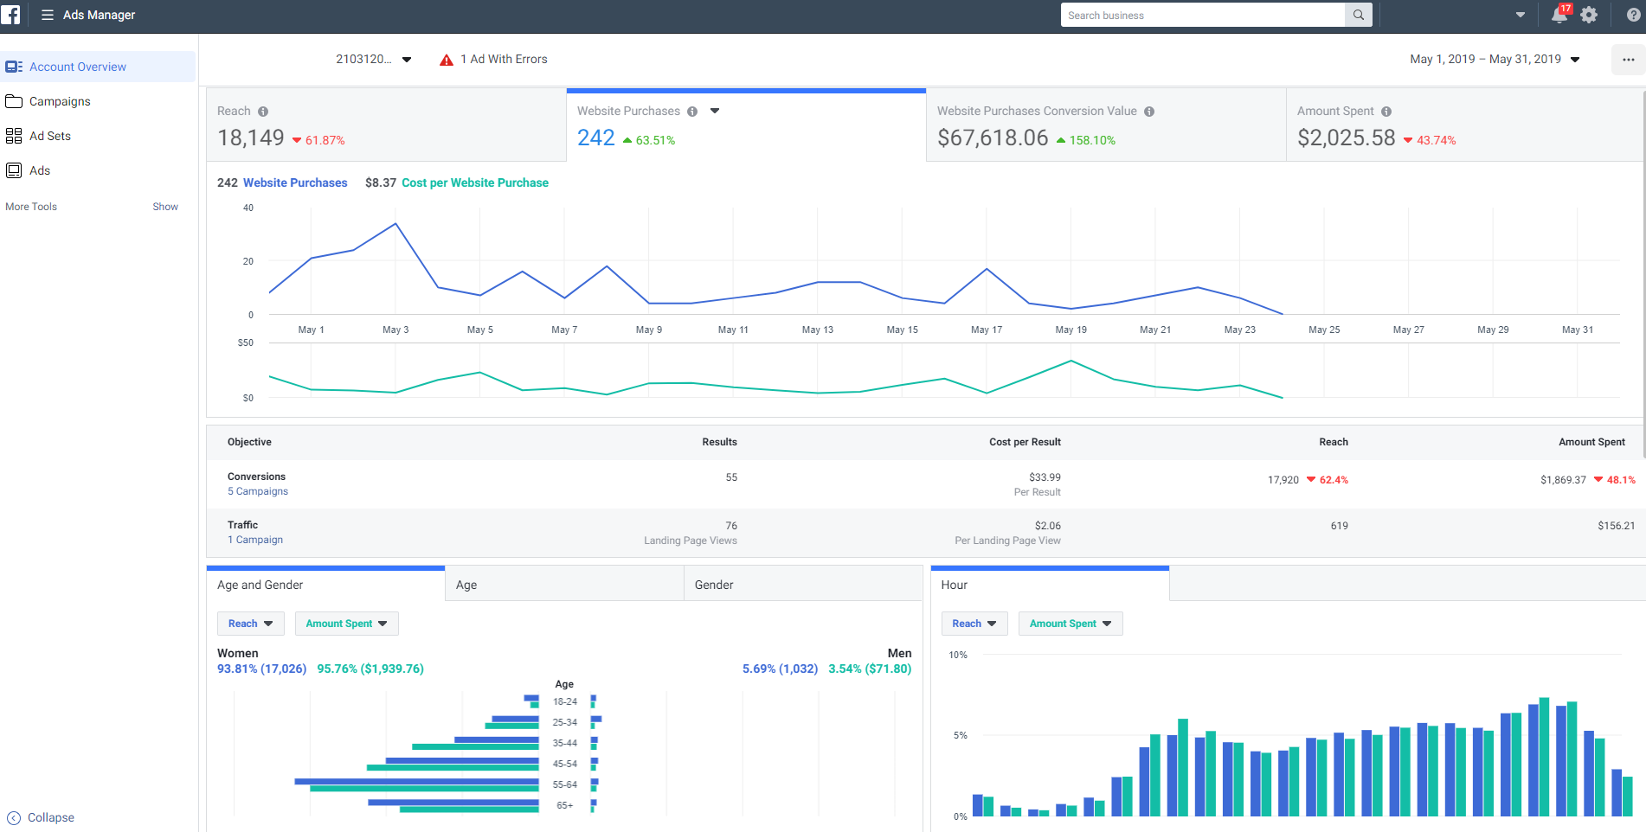Click the help question mark icon
Screen dimensions: 1646x832
1633,15
